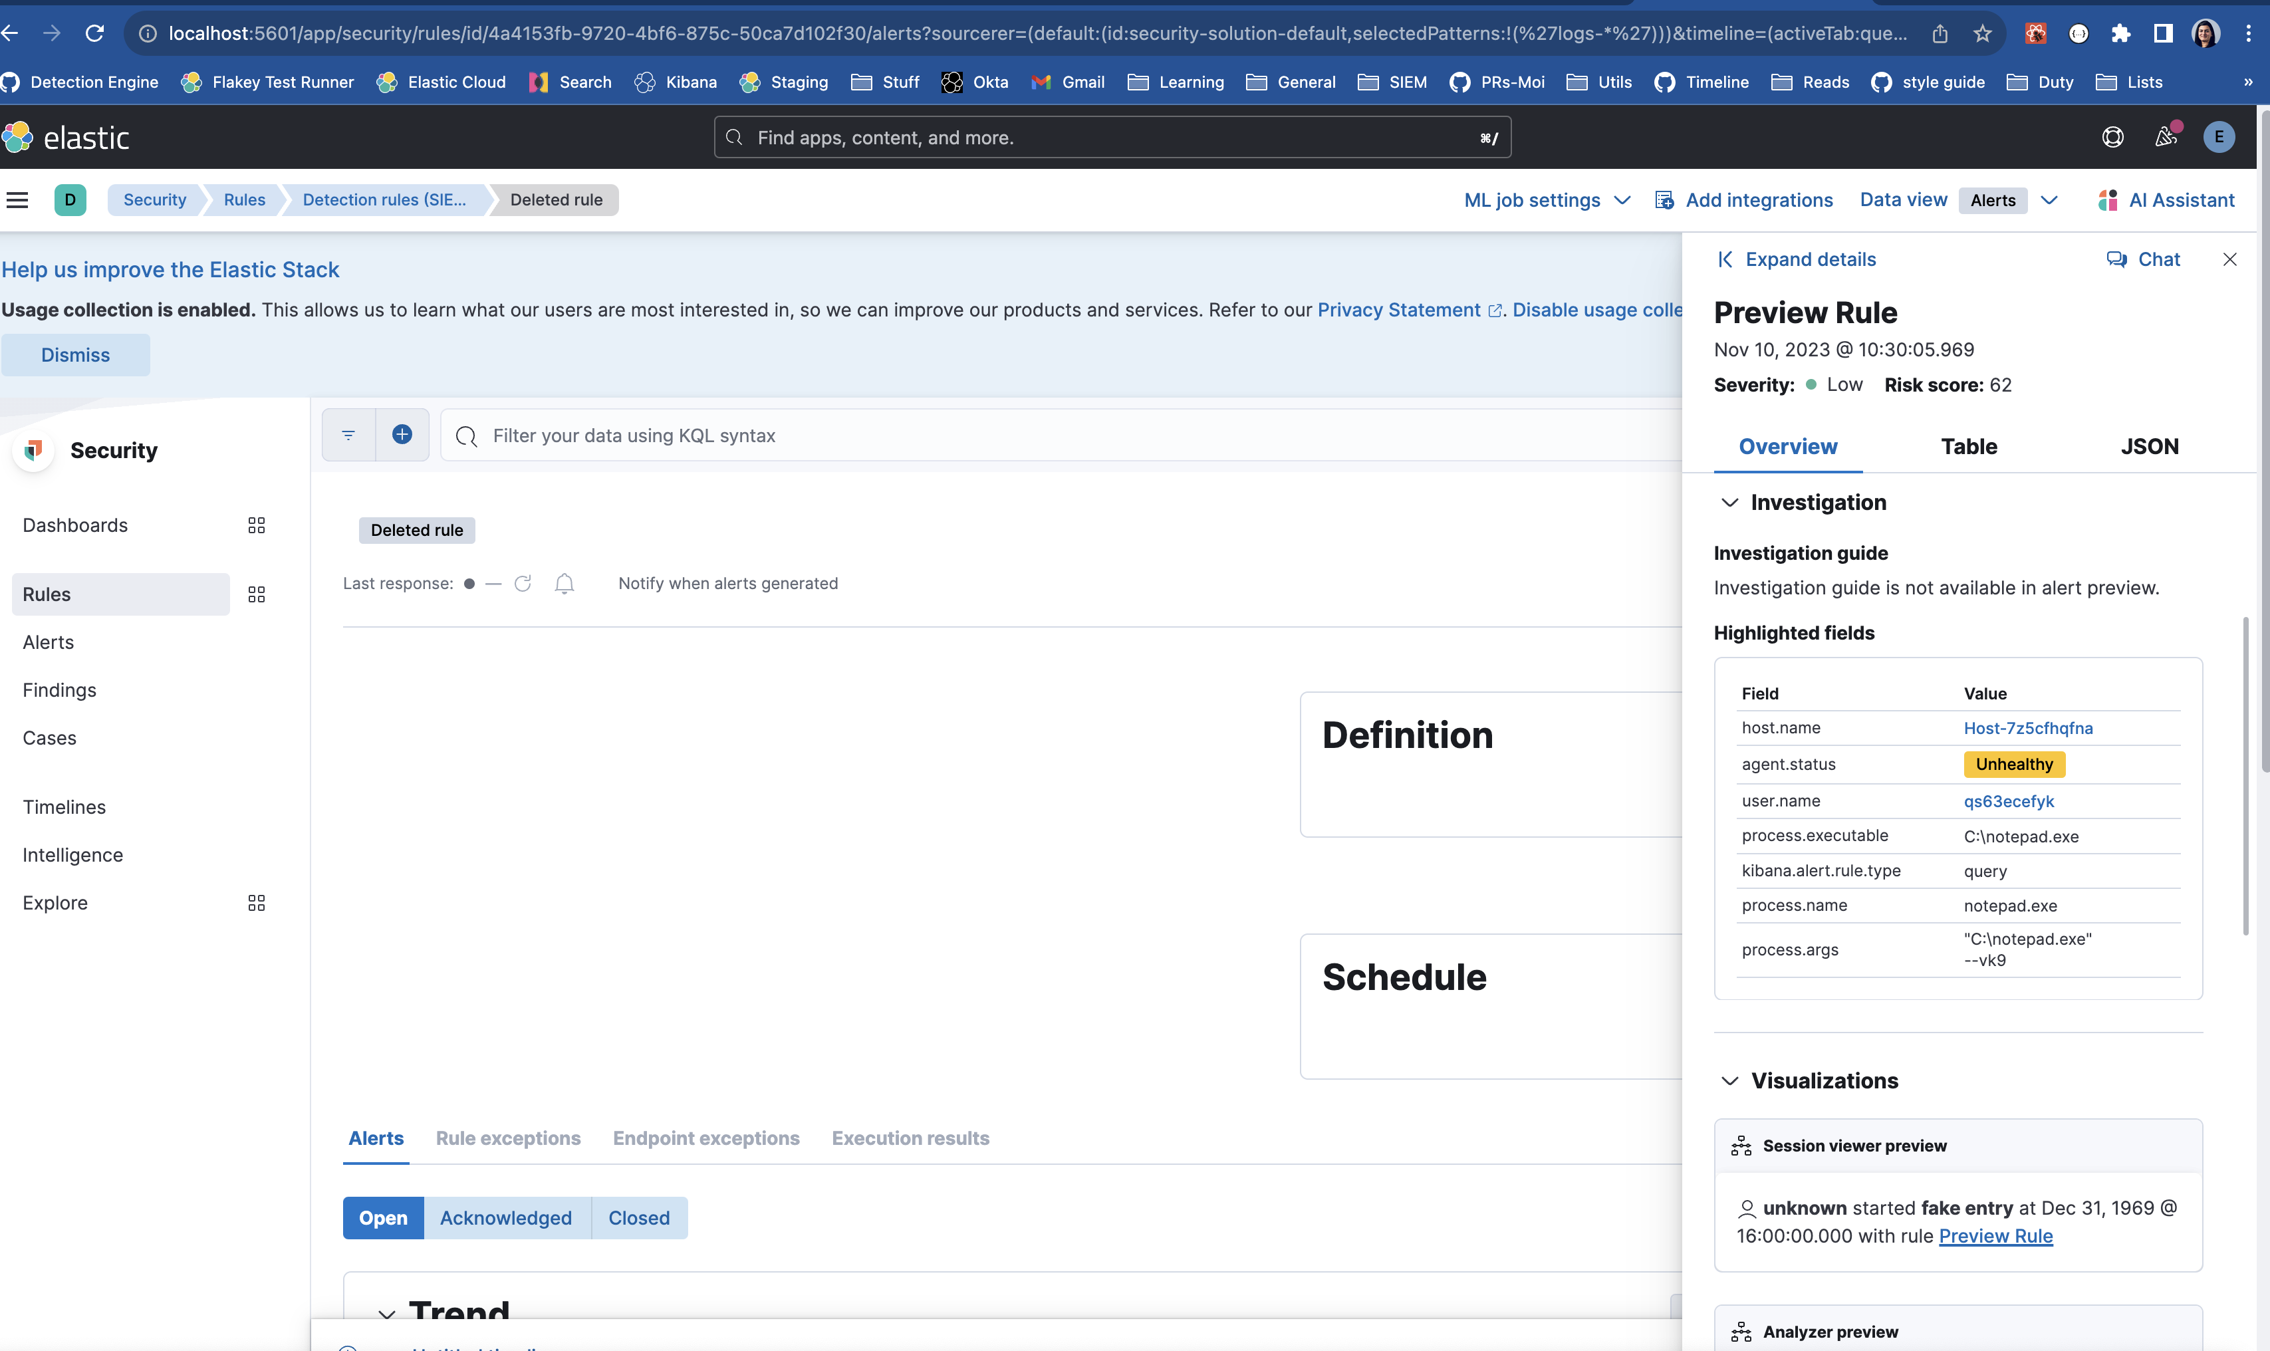Viewport: 2270px width, 1351px height.
Task: Add a filter with the plus icon
Action: [x=402, y=435]
